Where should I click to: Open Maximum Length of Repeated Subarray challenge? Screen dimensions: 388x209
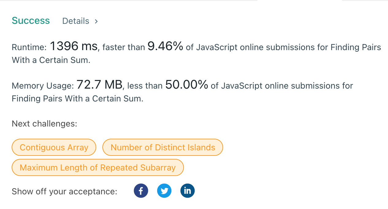click(97, 167)
